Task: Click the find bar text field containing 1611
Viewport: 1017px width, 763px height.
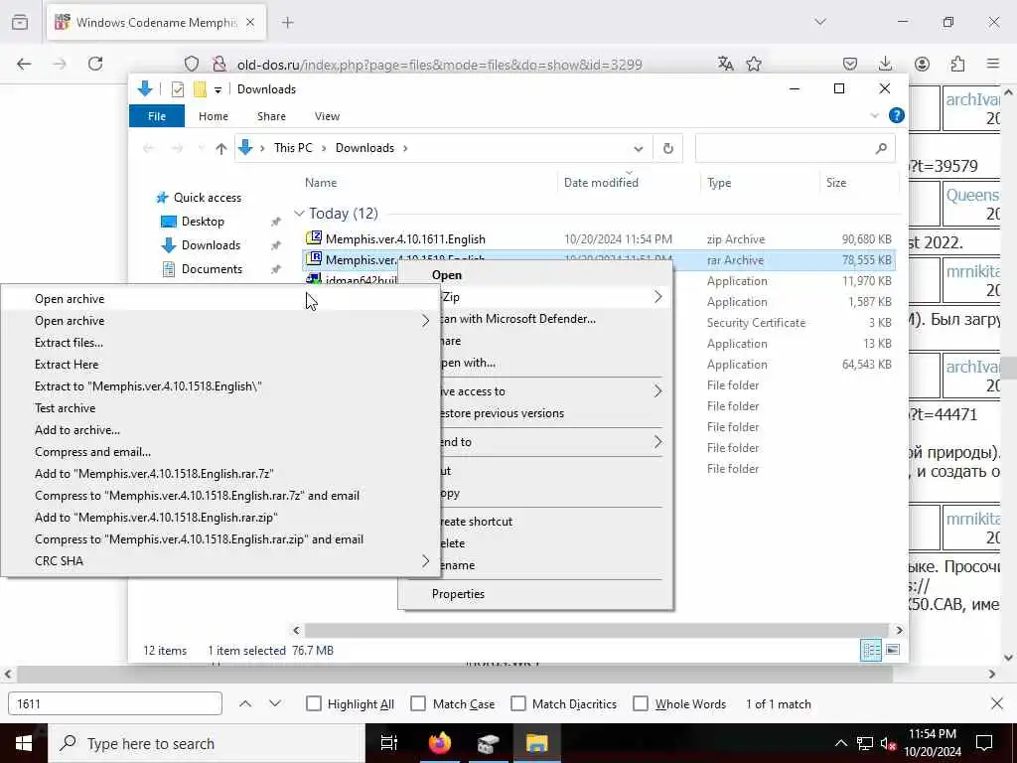Action: click(115, 703)
